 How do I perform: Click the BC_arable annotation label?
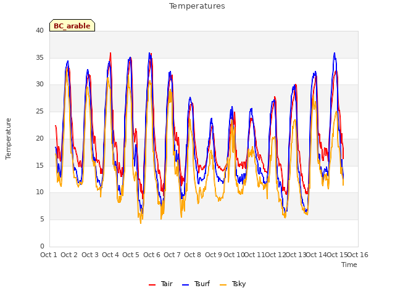72,25
